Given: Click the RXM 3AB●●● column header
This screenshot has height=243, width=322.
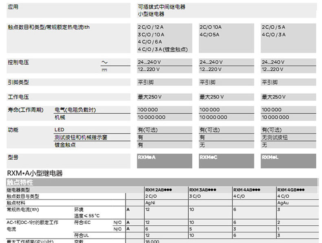Looking at the screenshot, I should 203,190.
